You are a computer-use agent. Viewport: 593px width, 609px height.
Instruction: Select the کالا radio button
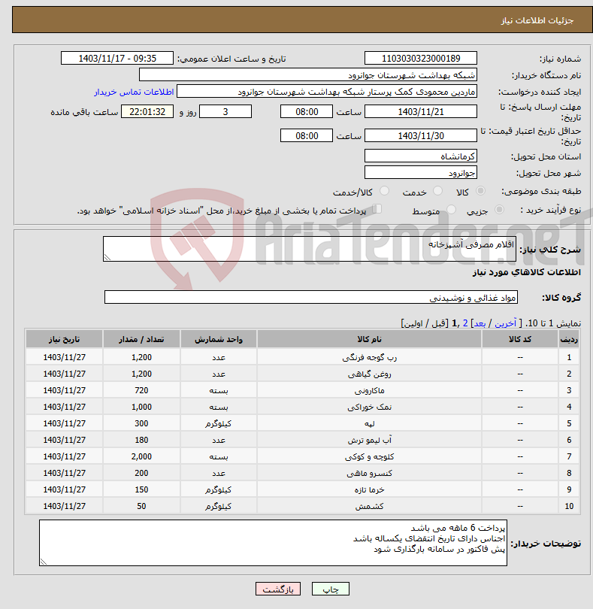(480, 191)
